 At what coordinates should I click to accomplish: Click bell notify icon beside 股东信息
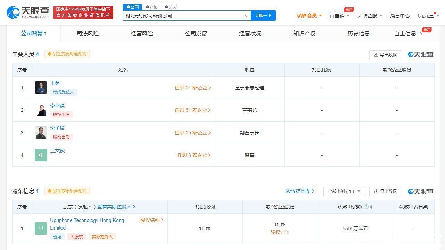(x=50, y=191)
